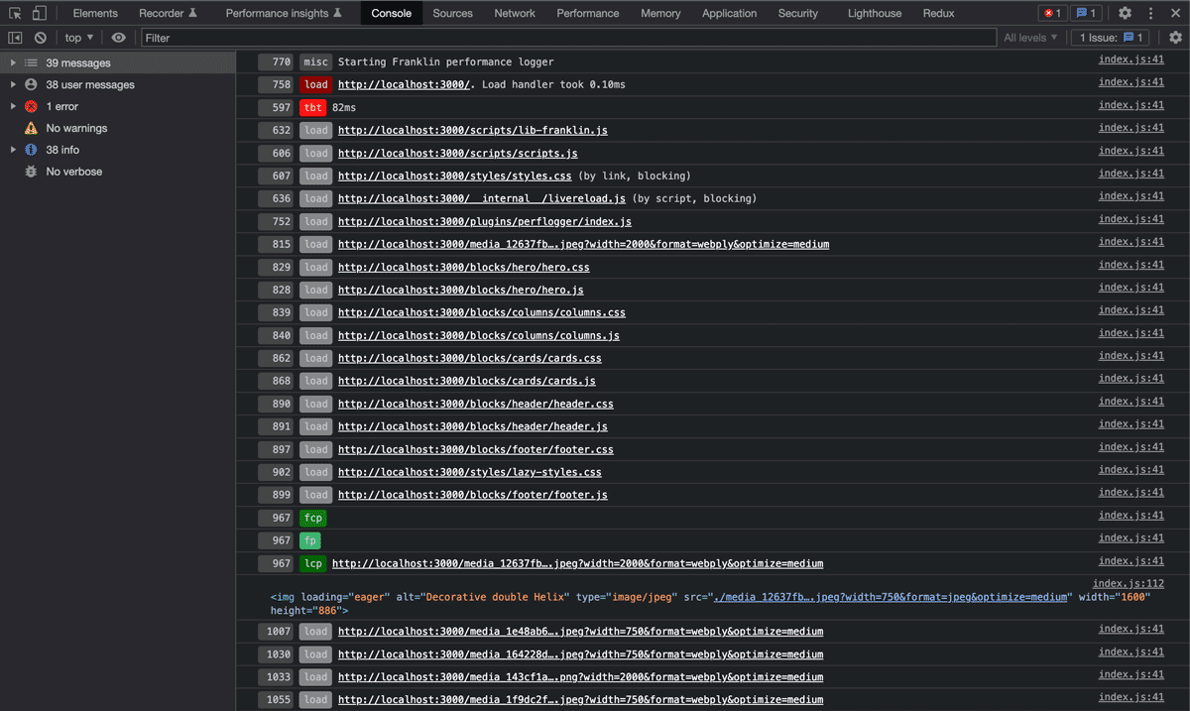Open the All levels log filter dropdown
Image resolution: width=1190 pixels, height=711 pixels.
(x=1030, y=37)
